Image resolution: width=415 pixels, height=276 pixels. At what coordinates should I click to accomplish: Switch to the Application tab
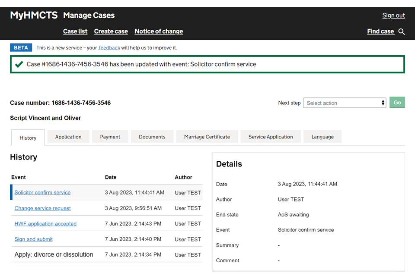tap(68, 137)
